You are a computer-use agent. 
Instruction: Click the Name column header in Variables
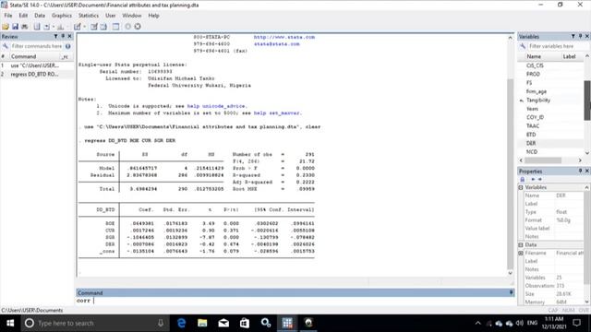[534, 56]
